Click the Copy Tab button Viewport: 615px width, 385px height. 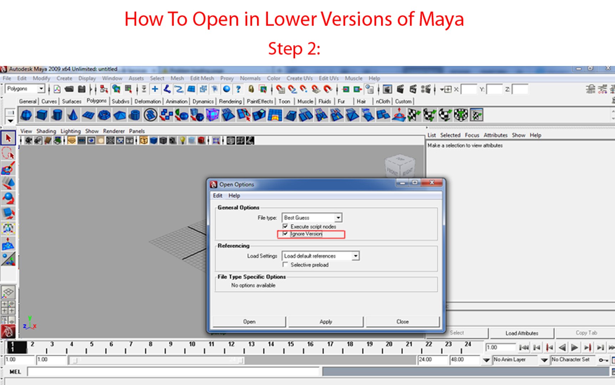pos(586,333)
